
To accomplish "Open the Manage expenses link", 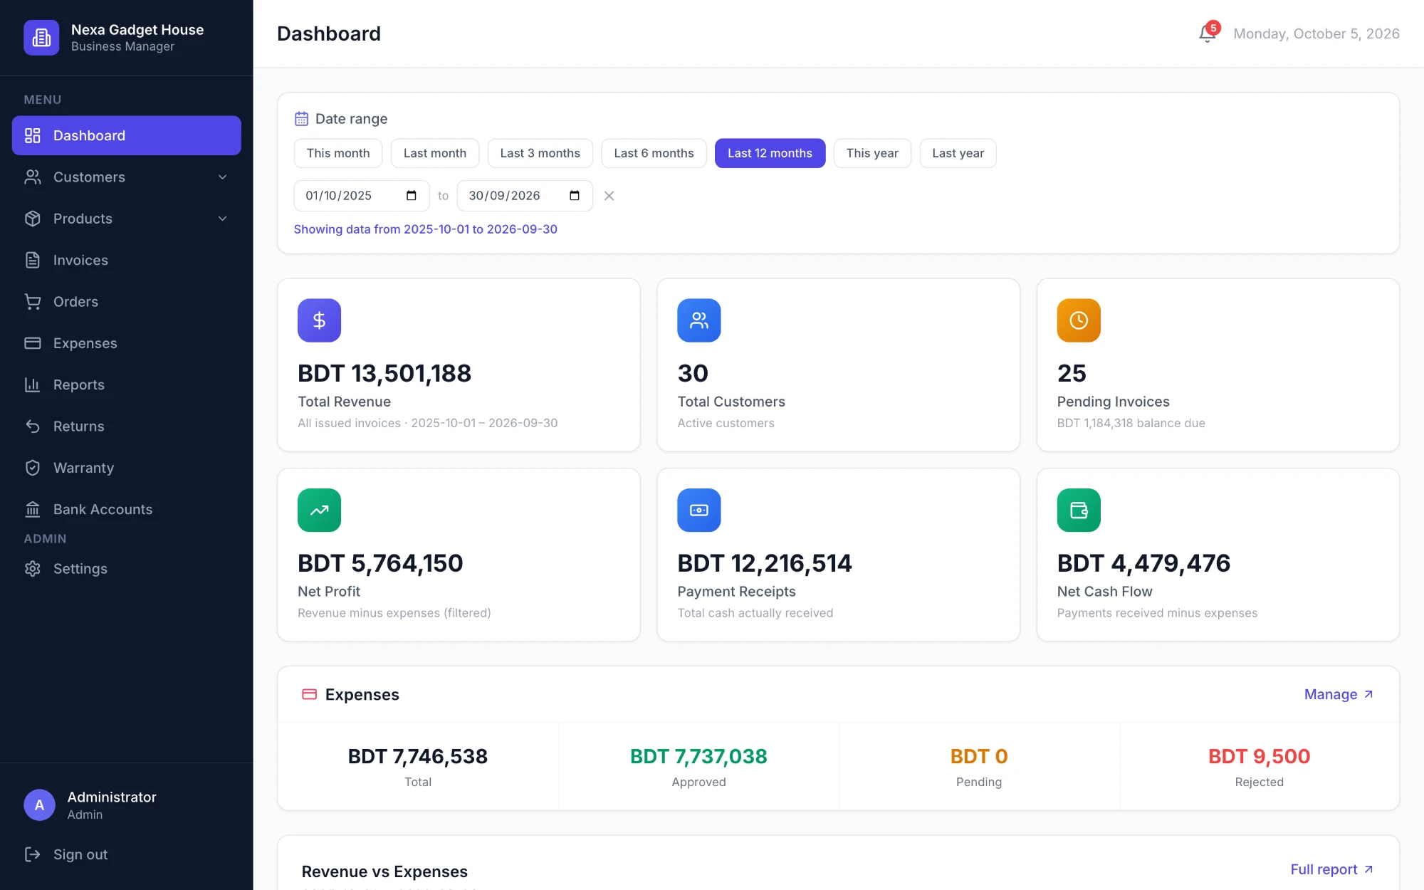I will 1339,694.
